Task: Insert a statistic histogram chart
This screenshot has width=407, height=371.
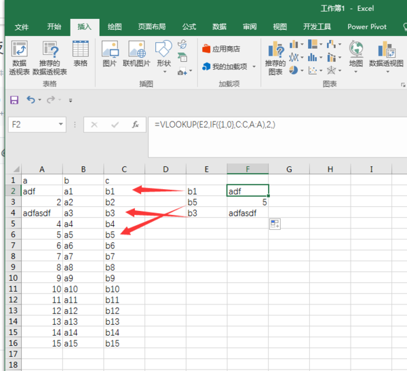Action: coord(313,58)
